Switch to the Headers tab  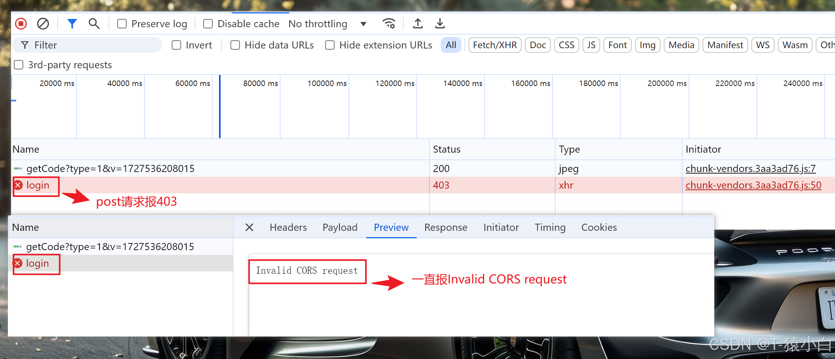(288, 227)
